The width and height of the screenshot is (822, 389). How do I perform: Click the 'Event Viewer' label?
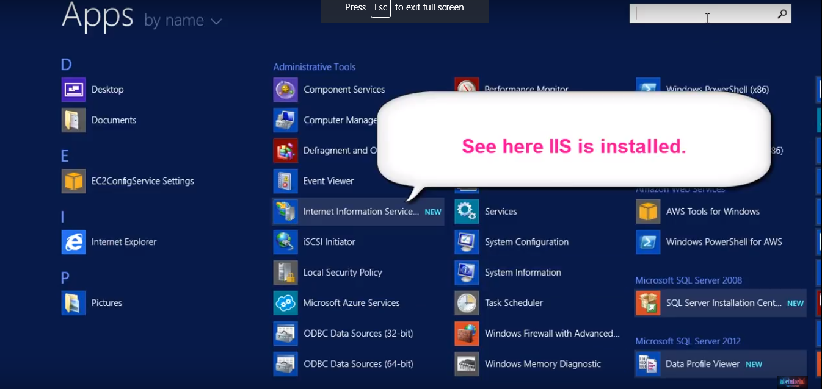pos(329,181)
